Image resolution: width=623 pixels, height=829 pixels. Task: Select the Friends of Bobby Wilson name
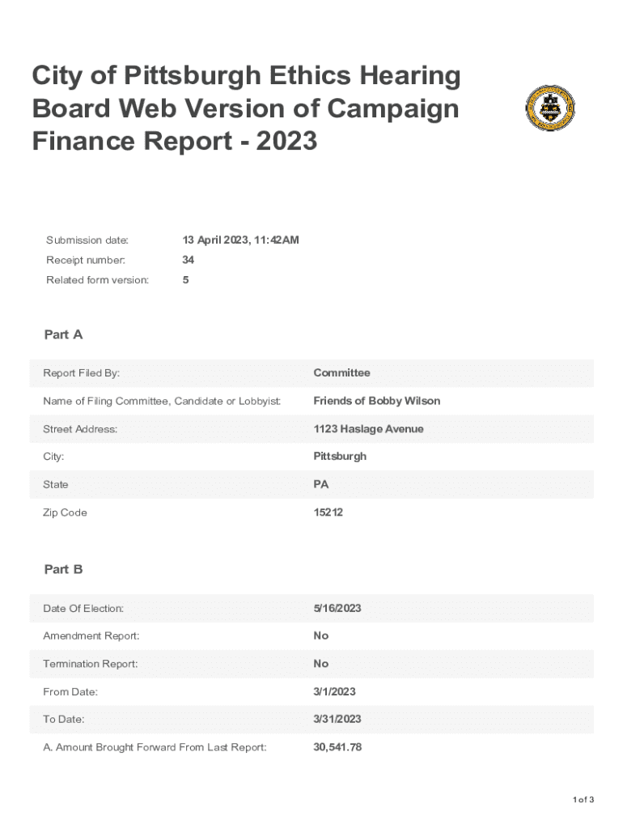pos(376,401)
